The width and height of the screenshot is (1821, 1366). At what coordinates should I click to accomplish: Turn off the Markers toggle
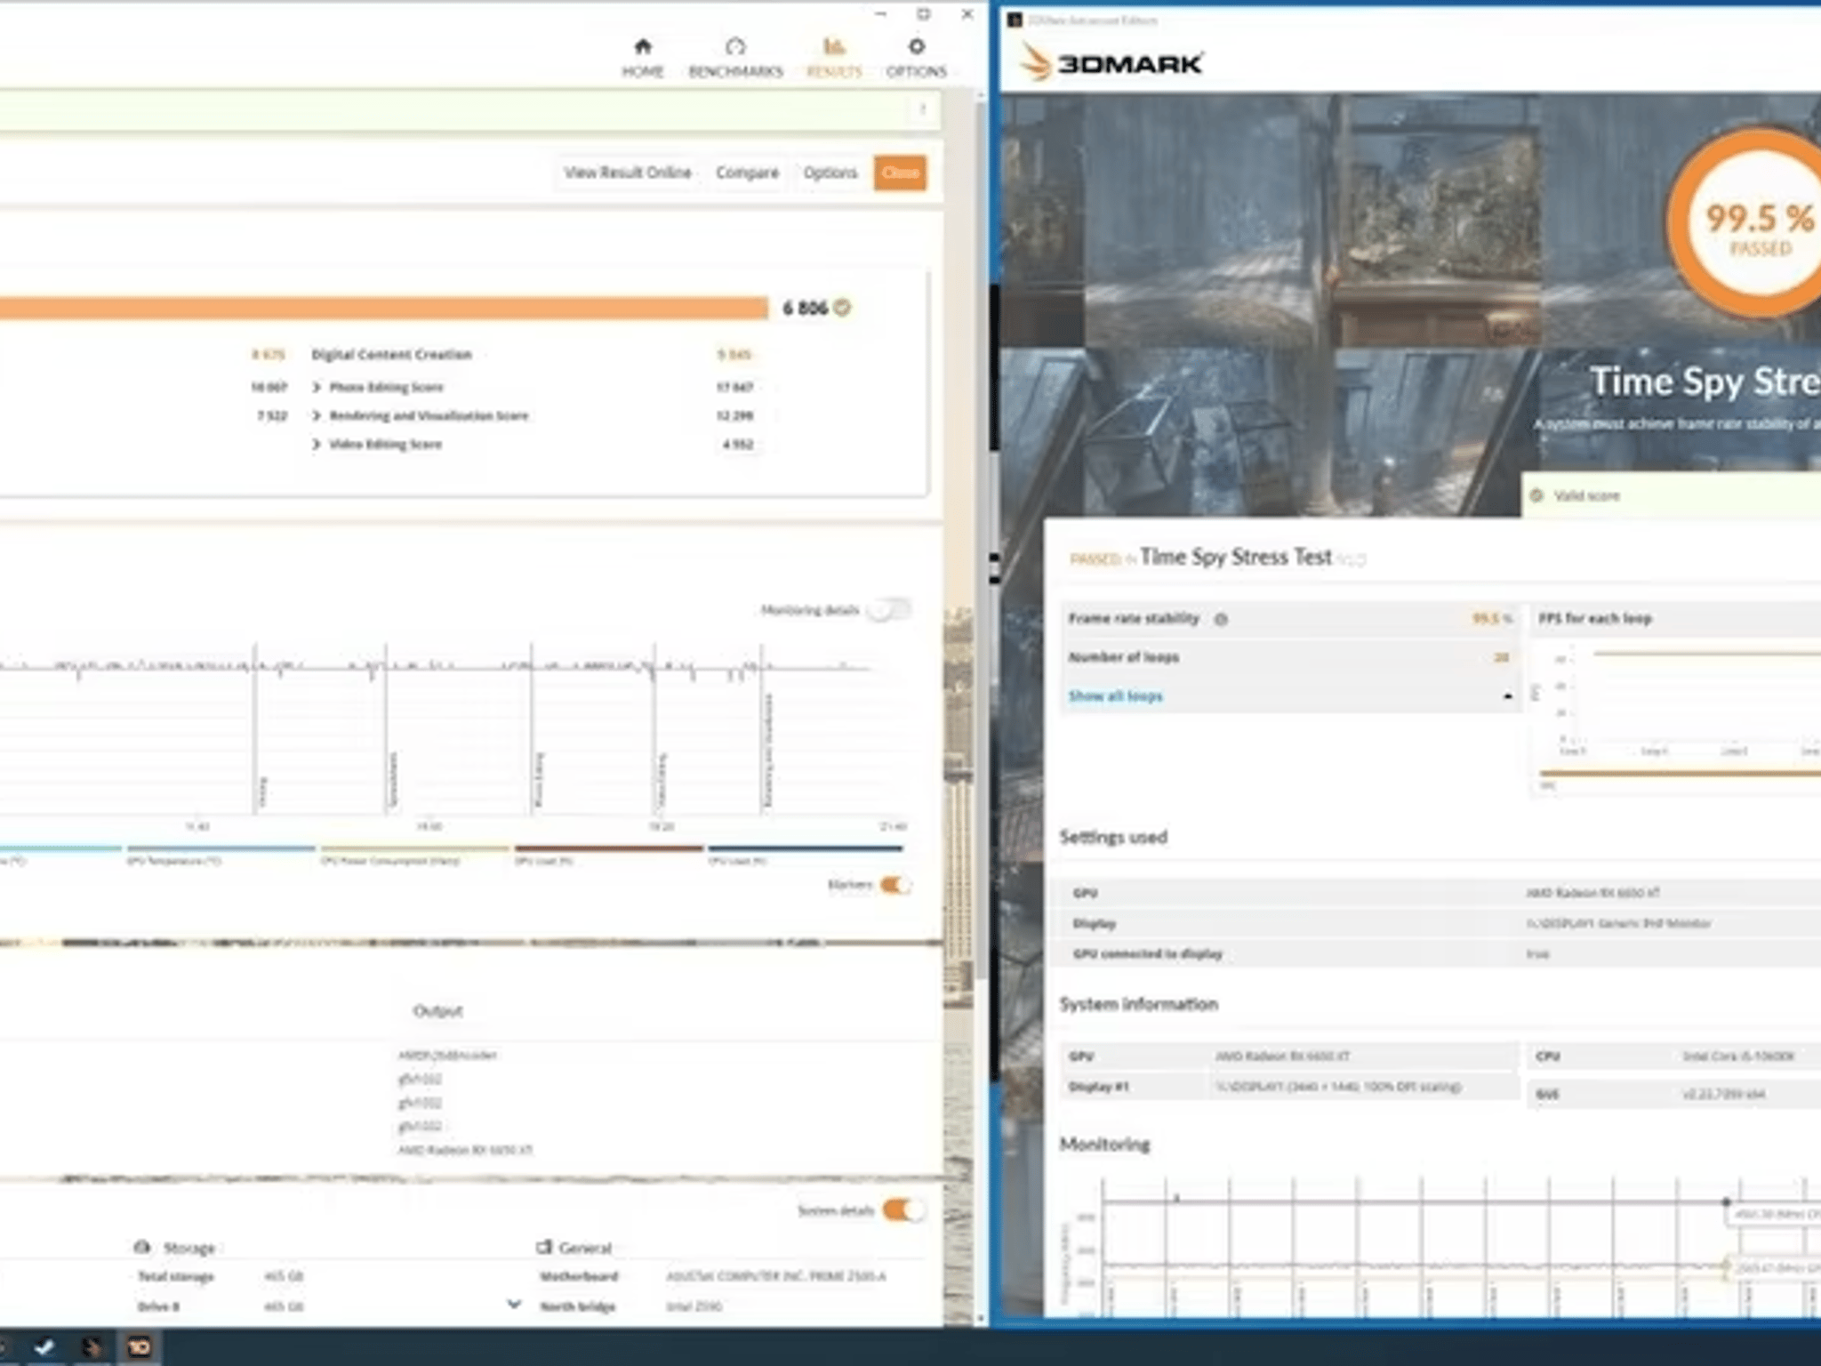(895, 885)
